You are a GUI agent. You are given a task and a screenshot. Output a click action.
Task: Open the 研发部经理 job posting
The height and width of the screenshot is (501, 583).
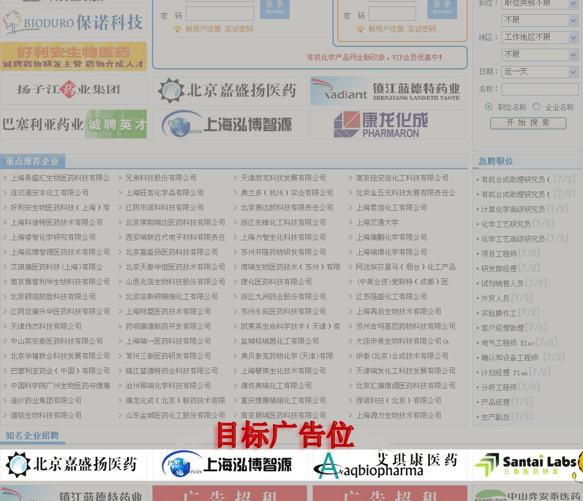(499, 269)
